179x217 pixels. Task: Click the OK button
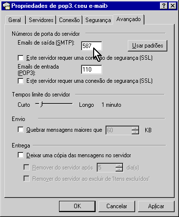click(x=77, y=206)
